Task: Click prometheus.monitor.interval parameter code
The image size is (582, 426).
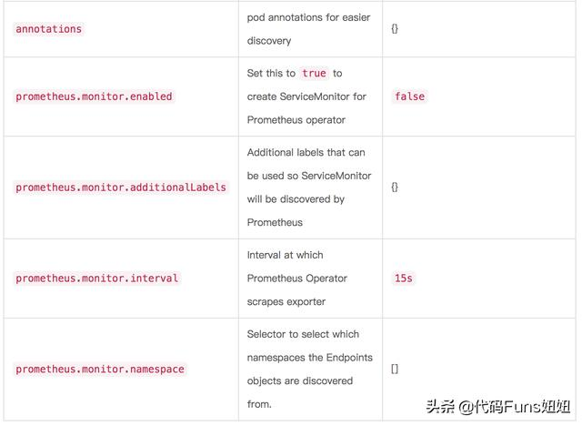Action: pyautogui.click(x=96, y=279)
